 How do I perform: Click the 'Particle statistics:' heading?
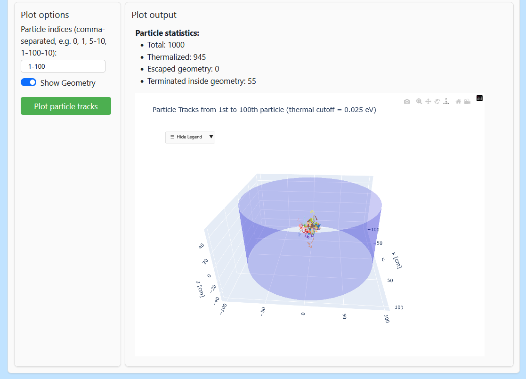(167, 33)
